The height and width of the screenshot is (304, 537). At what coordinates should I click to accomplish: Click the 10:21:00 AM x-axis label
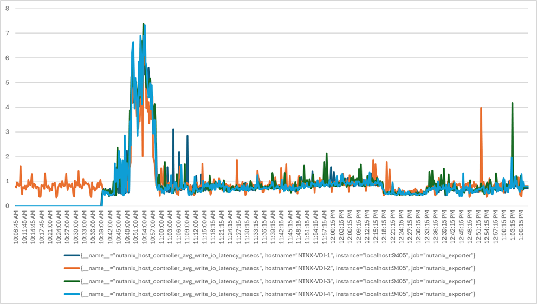pyautogui.click(x=50, y=227)
